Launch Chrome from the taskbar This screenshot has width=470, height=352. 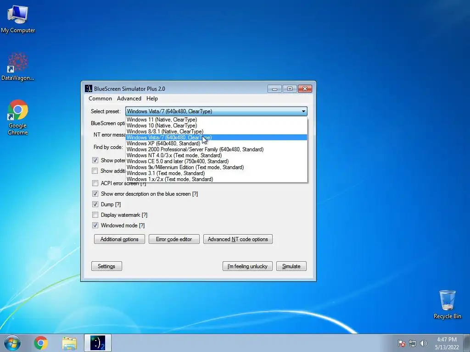click(41, 343)
